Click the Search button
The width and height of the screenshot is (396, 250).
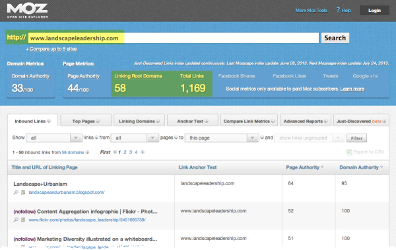pyautogui.click(x=335, y=38)
